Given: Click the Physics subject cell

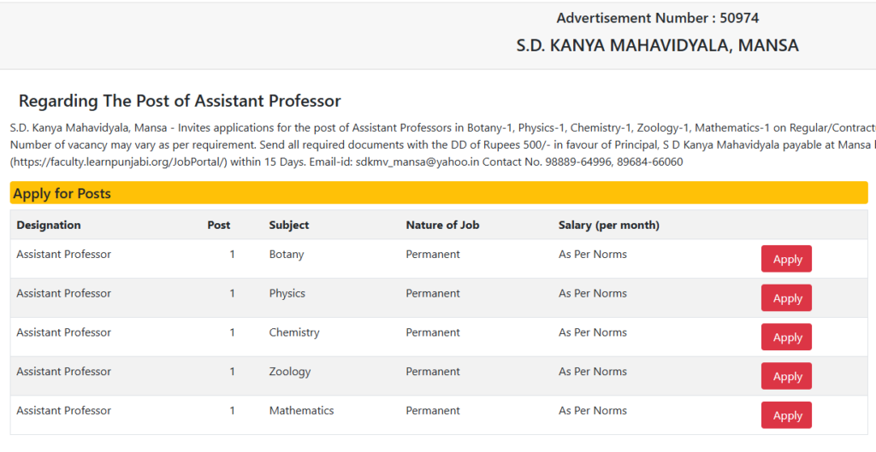Looking at the screenshot, I should click(x=287, y=294).
